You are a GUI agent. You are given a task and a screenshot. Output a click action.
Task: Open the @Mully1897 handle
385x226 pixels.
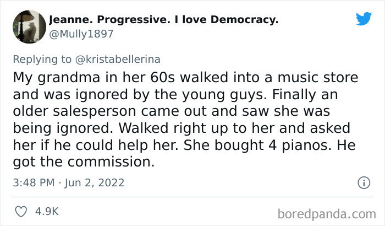tap(81, 34)
